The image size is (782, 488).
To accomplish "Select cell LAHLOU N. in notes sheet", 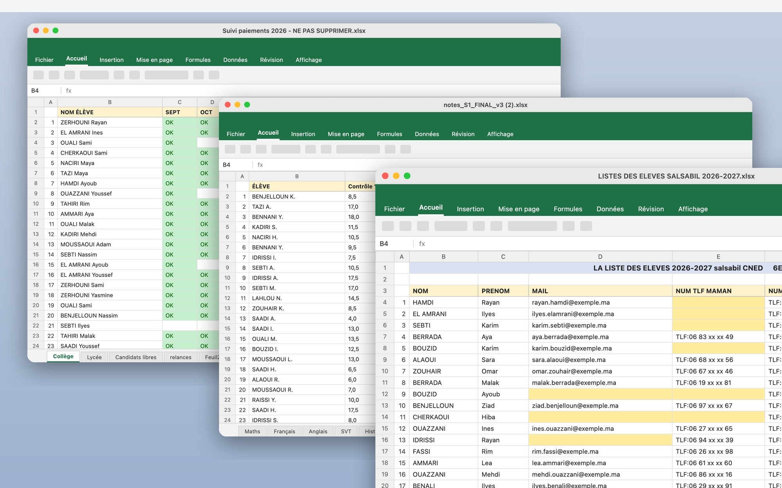I will [x=297, y=298].
